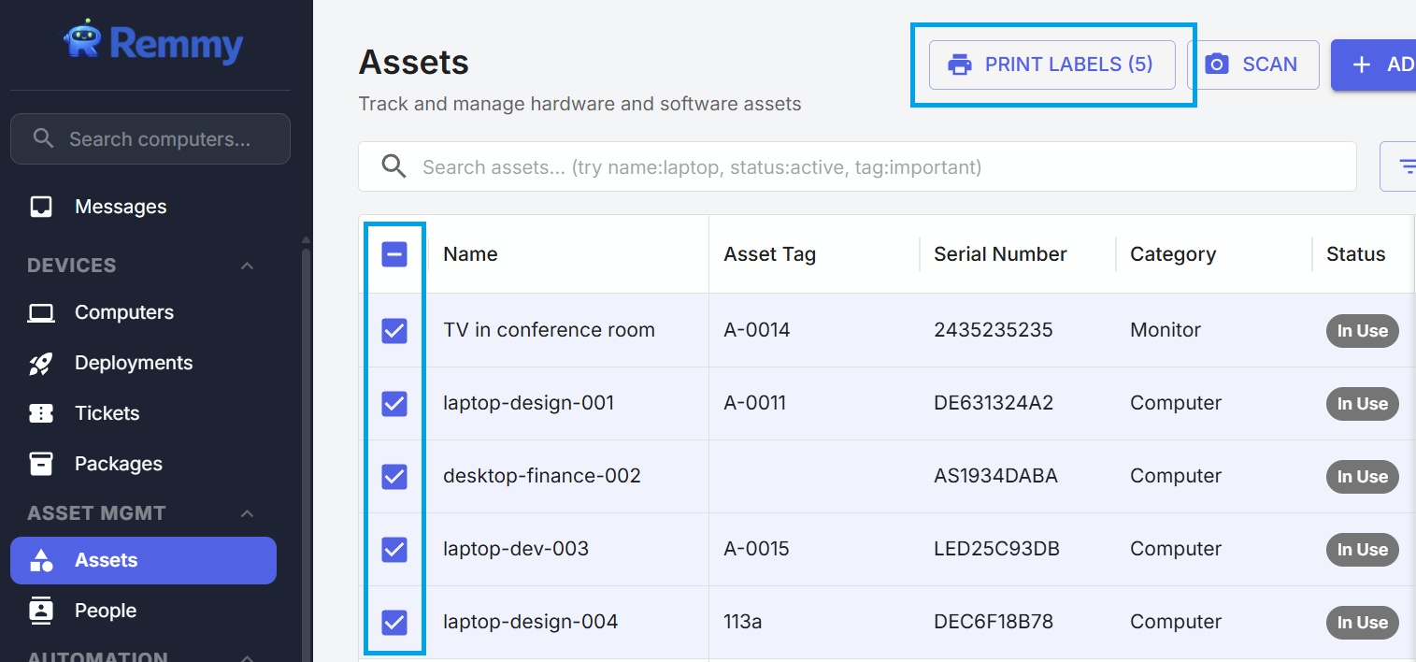
Task: Click the filter icon beside asset search
Action: pos(1406,166)
